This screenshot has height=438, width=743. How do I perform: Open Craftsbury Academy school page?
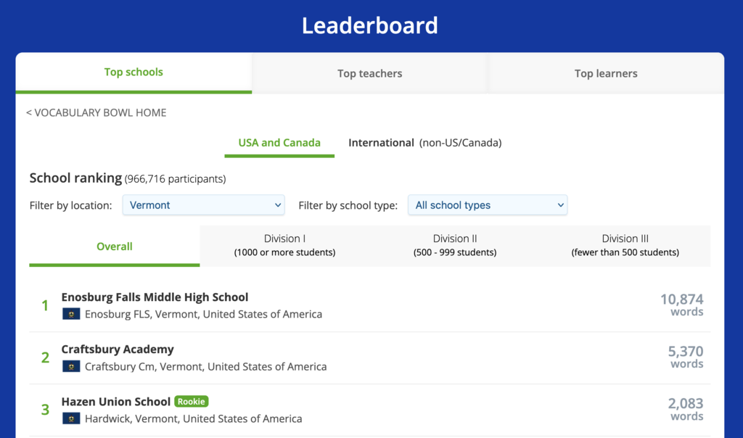point(118,349)
